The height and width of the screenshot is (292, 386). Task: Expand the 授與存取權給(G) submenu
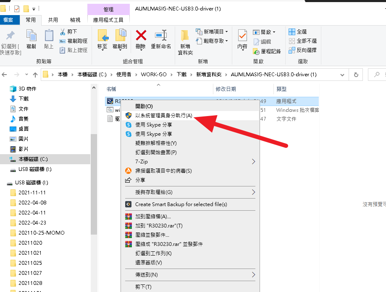tap(190, 192)
